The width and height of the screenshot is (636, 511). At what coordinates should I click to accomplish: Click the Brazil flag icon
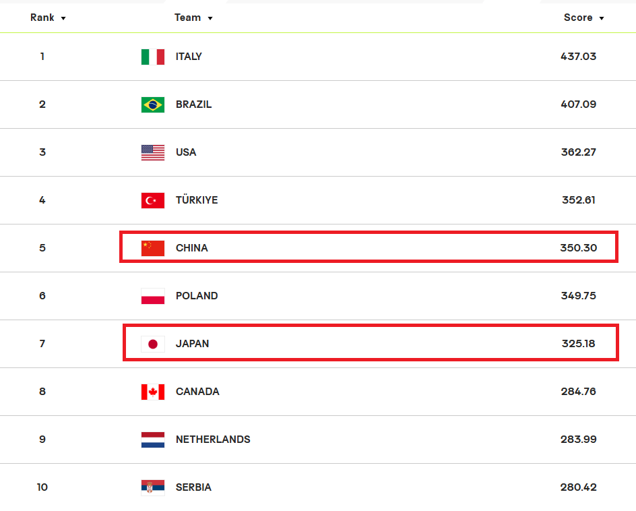(x=153, y=104)
